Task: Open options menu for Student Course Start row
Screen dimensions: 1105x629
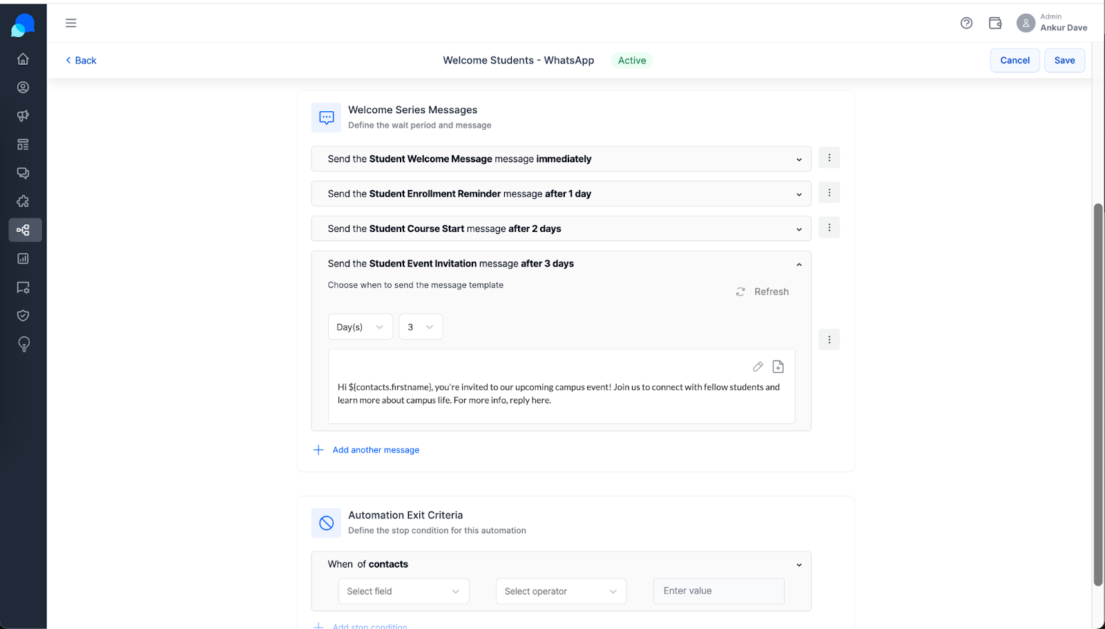Action: (829, 228)
